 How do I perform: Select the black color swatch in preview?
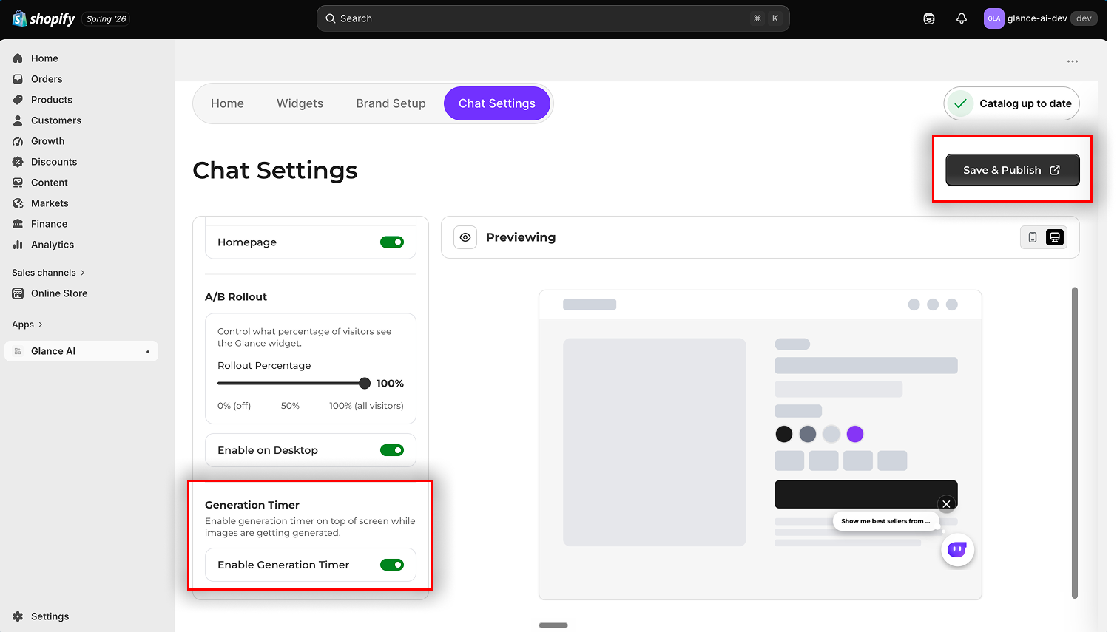pyautogui.click(x=784, y=434)
